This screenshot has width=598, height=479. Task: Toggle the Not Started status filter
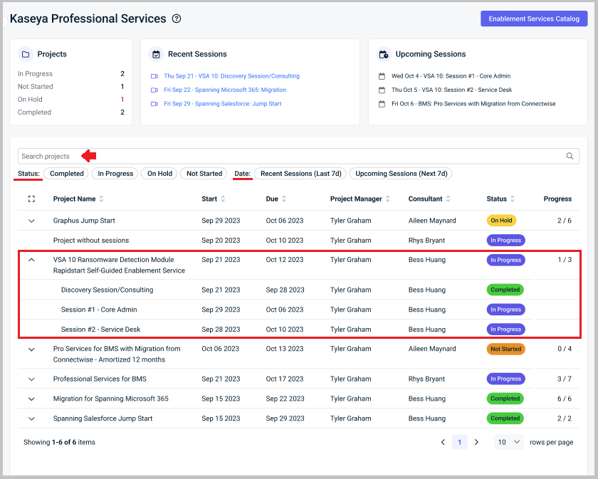[x=204, y=174]
